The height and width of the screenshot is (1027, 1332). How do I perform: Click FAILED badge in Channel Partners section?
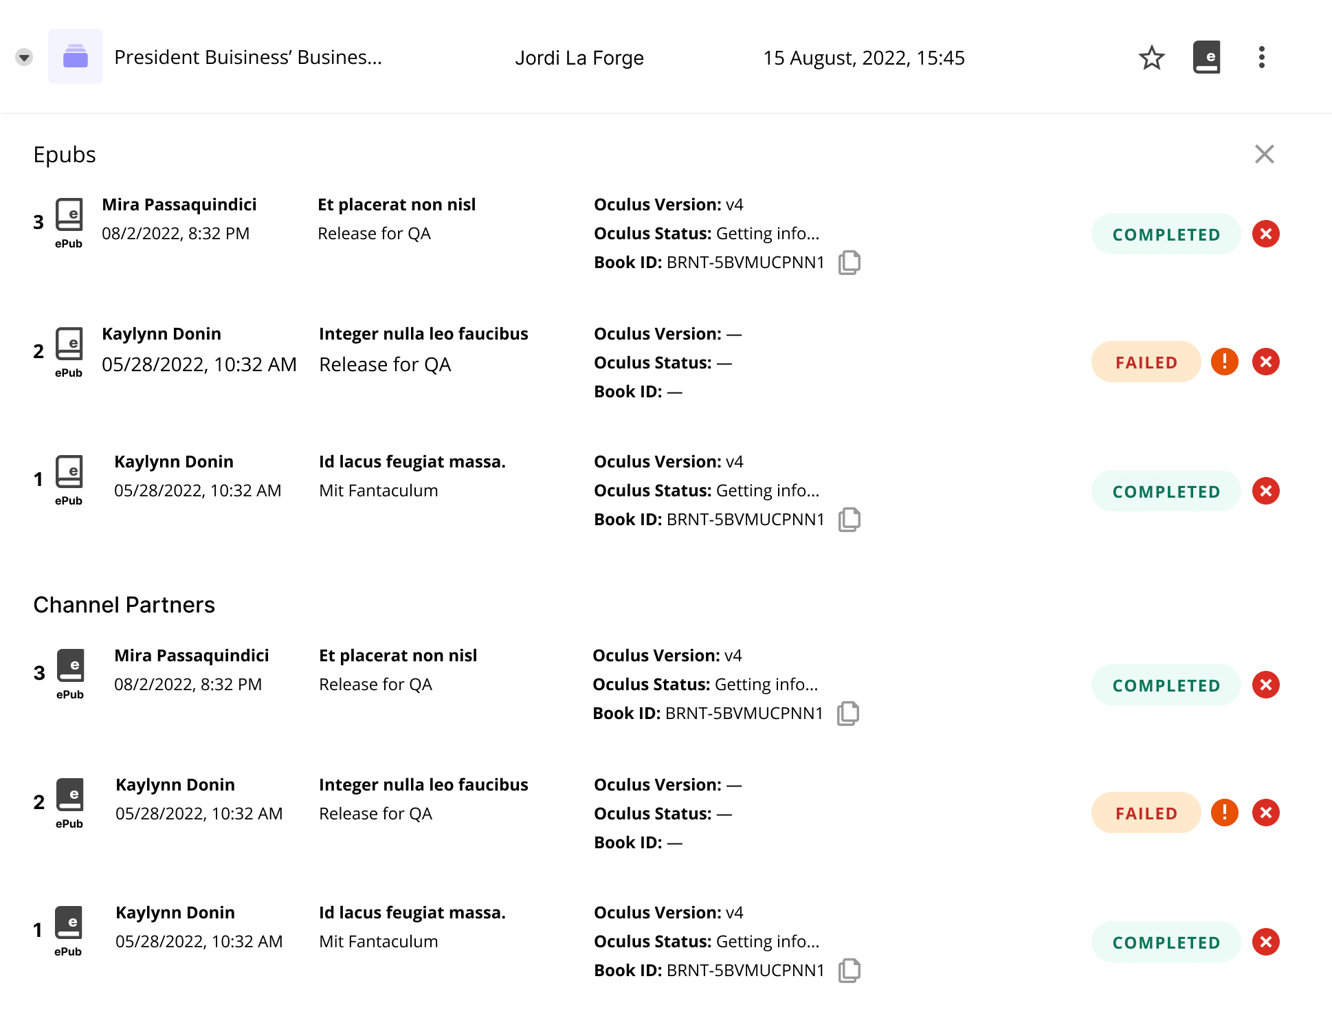1146,813
